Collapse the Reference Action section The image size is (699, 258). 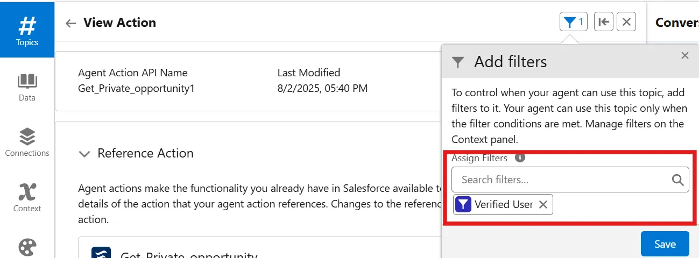coord(84,154)
